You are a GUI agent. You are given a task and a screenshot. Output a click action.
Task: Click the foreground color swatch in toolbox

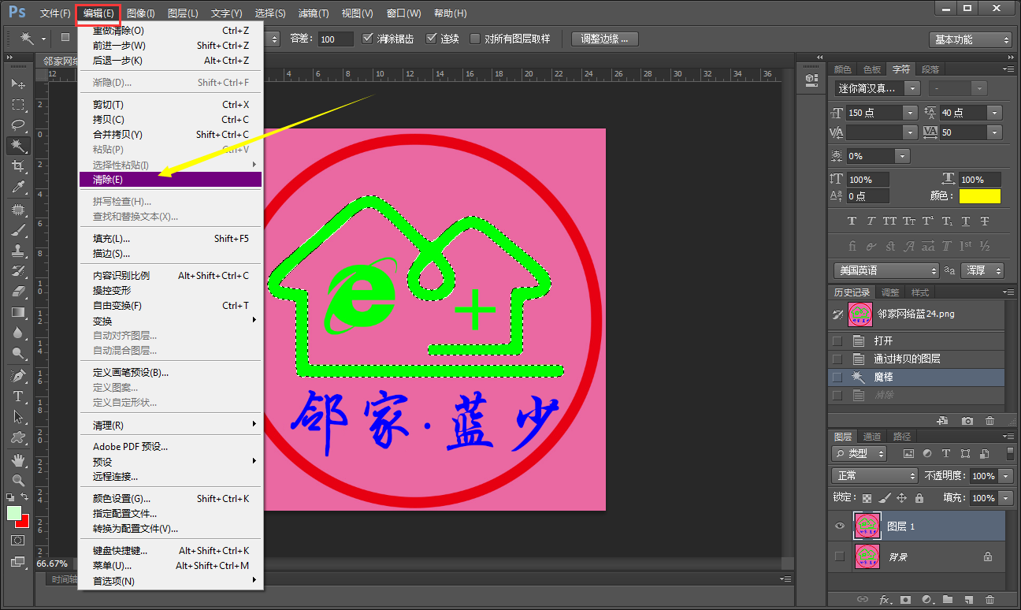click(13, 512)
